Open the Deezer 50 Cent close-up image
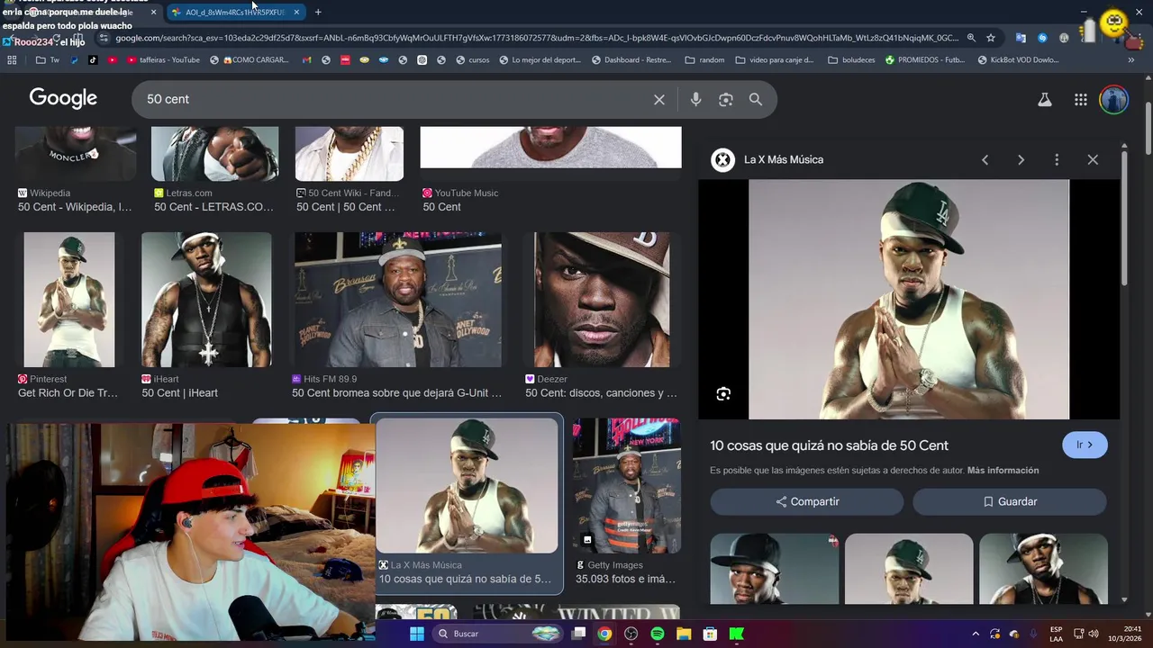 point(602,300)
